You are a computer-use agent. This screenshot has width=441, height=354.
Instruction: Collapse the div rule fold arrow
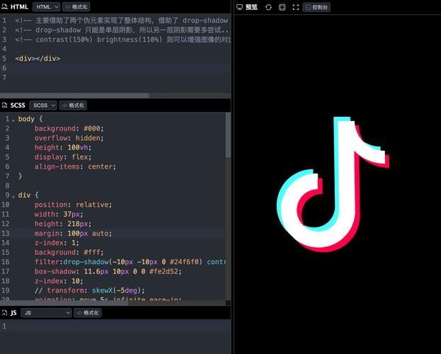click(13, 195)
